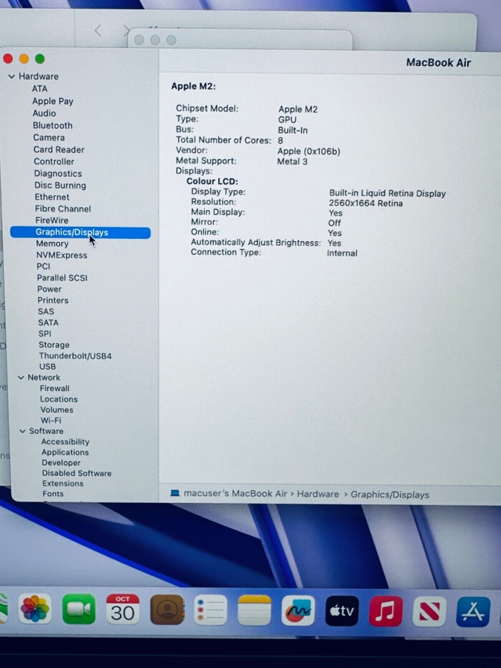Open Locations under Network
Viewport: 501px width, 668px height.
pos(59,399)
